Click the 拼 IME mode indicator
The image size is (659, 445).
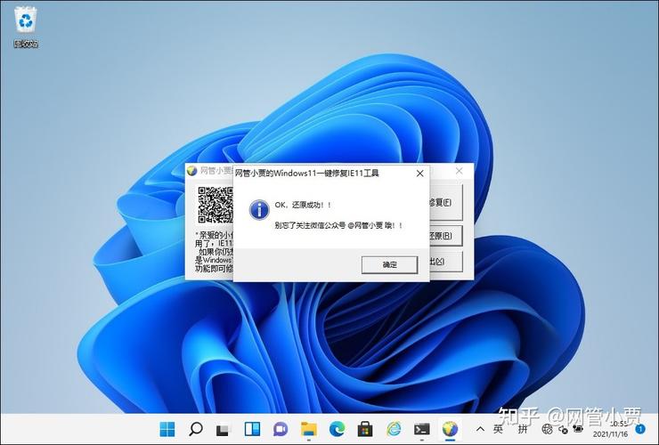coord(523,429)
